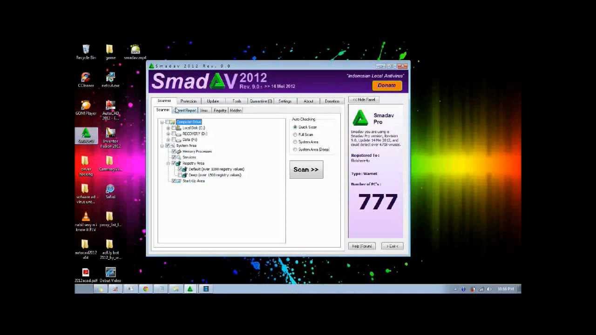Viewport: 596px width, 335px height.
Task: Check the RECOVERY (D:) checkbox
Action: tap(174, 134)
